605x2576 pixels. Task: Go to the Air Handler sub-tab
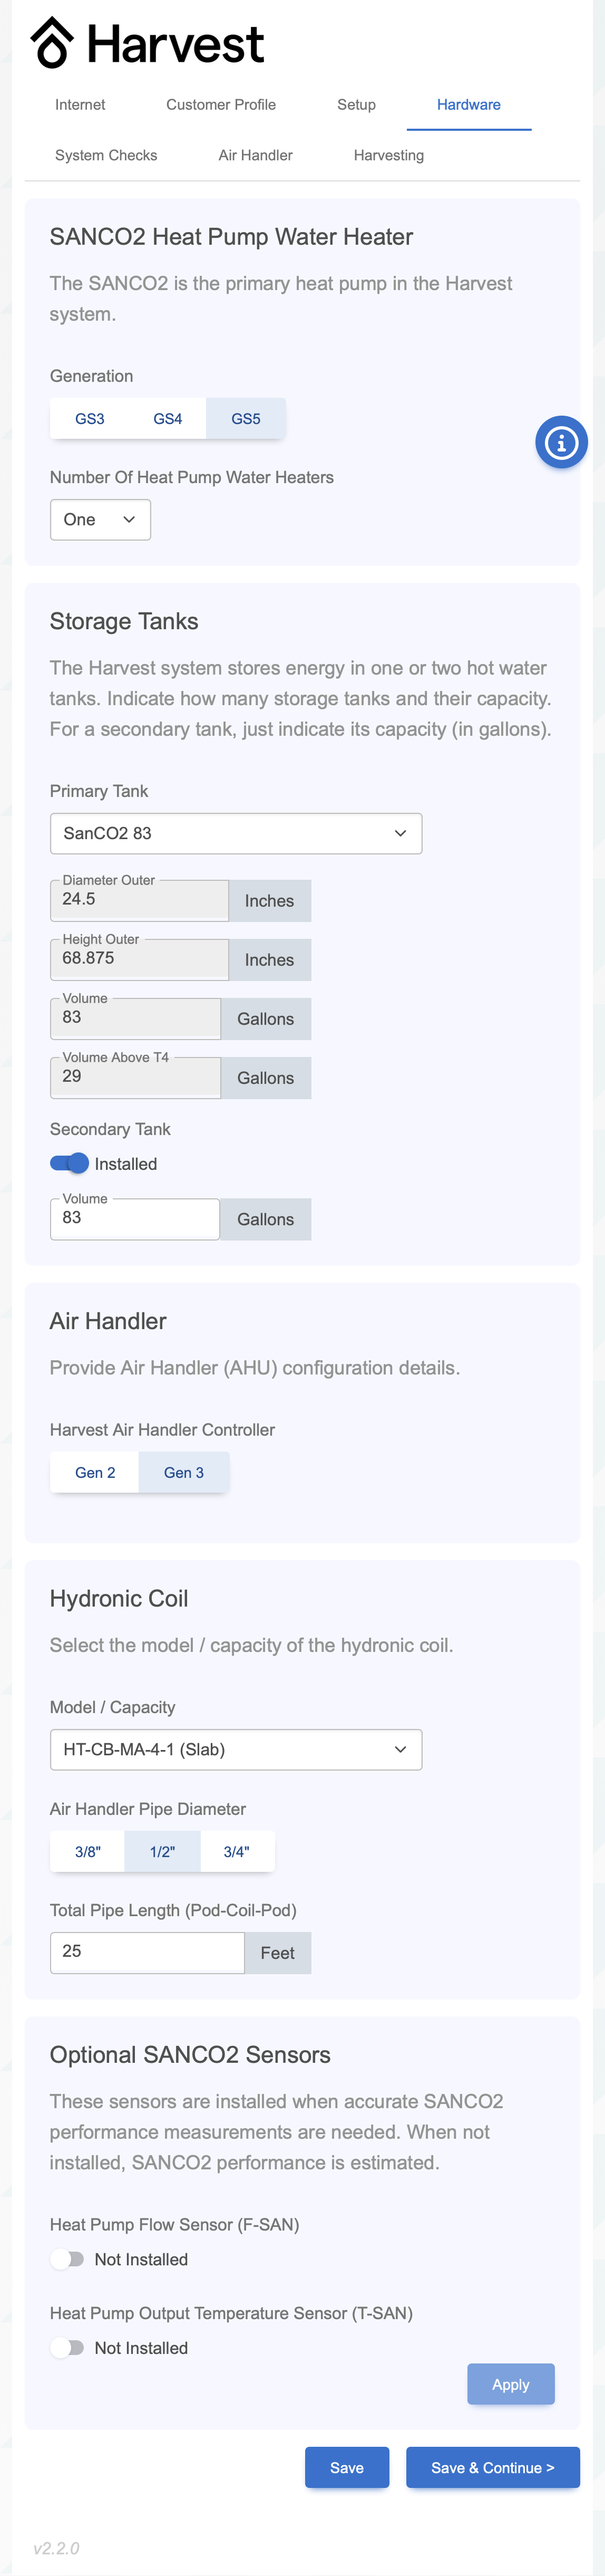pyautogui.click(x=255, y=155)
